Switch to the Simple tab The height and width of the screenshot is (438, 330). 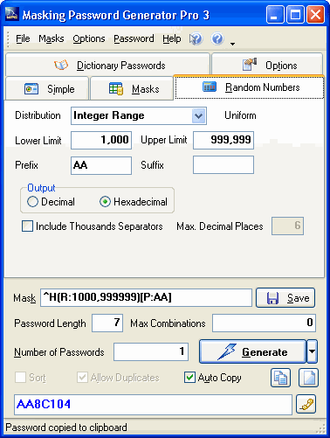47,88
